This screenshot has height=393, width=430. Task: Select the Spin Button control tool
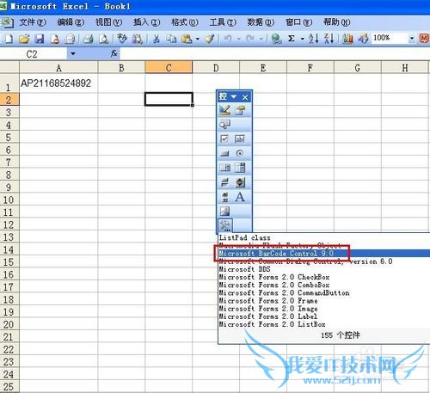point(240,182)
